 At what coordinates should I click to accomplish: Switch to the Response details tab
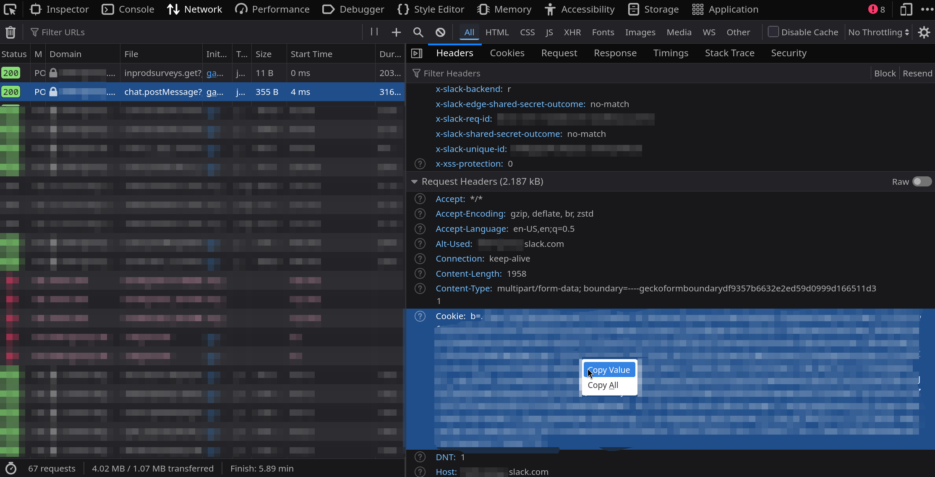[x=615, y=53]
